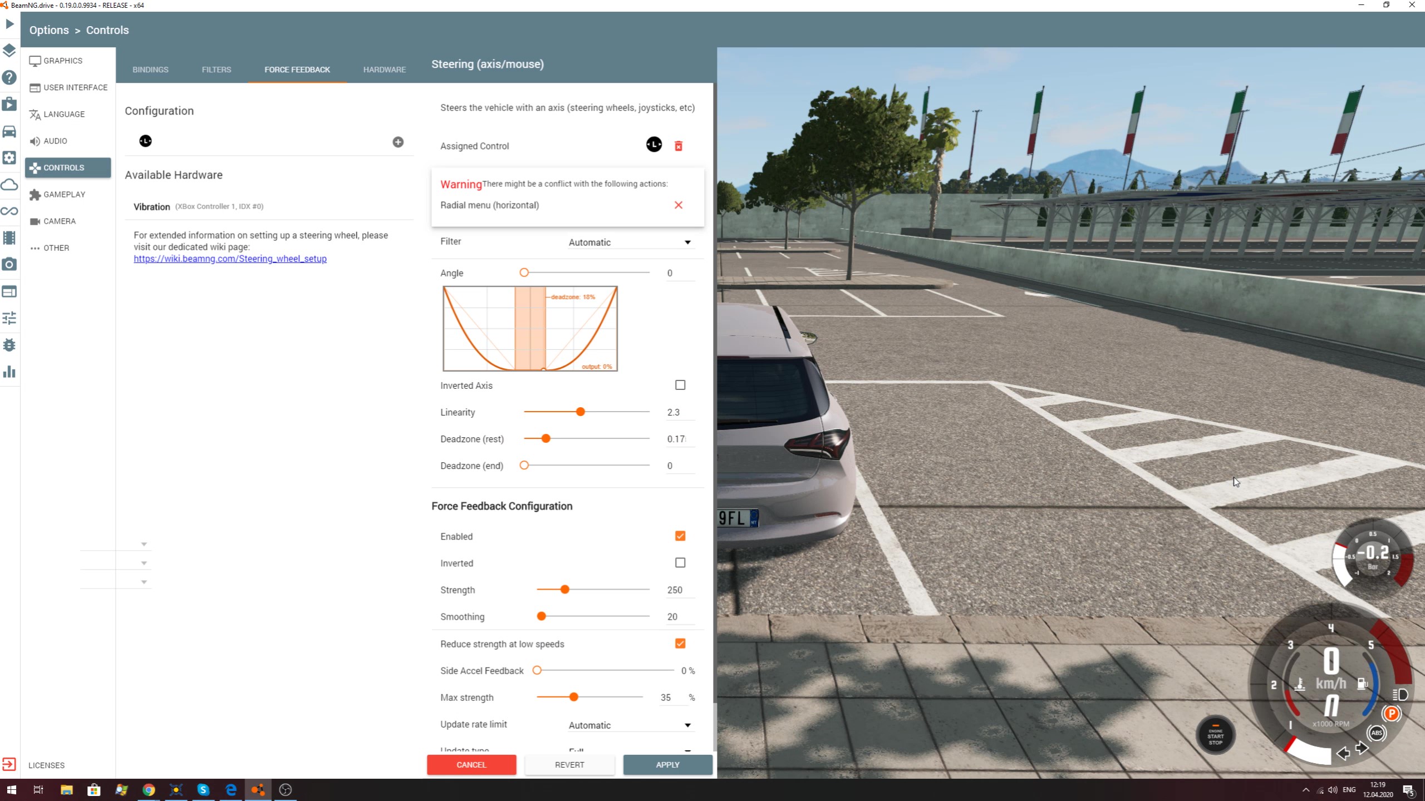Open the Language options section
Screen dimensions: 1425x801
point(67,114)
